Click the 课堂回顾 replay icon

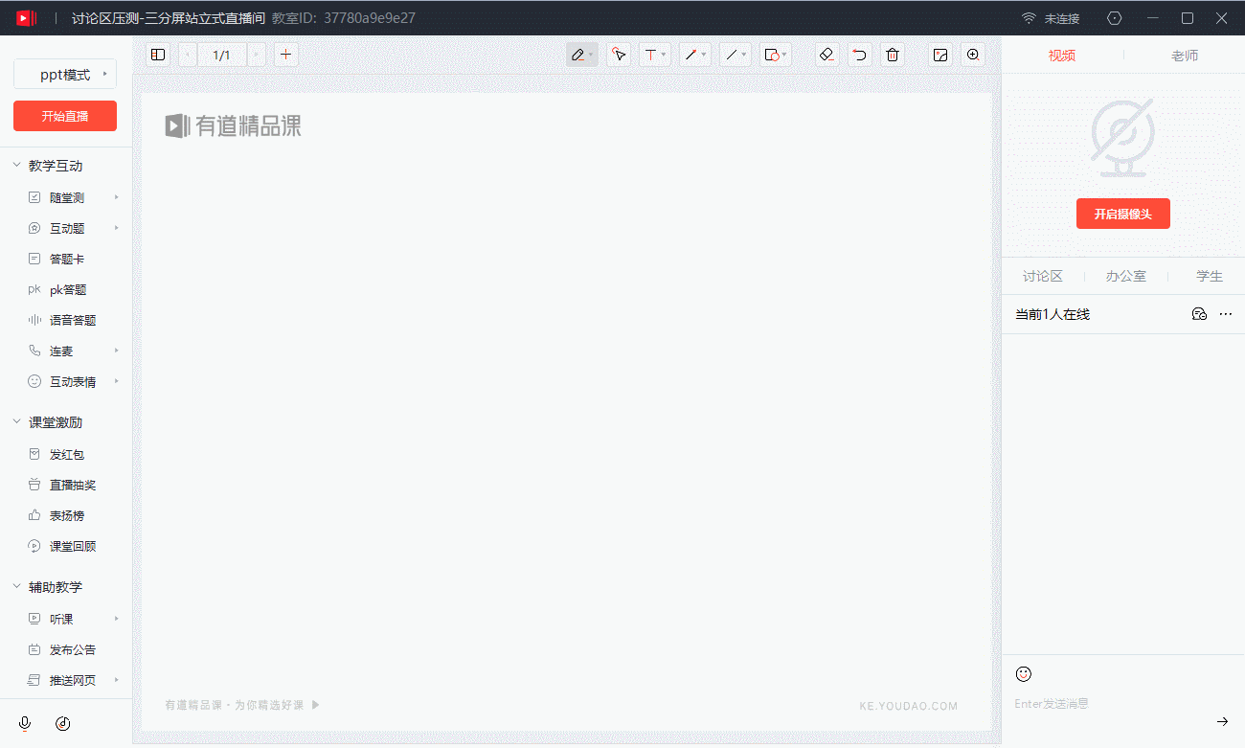34,546
